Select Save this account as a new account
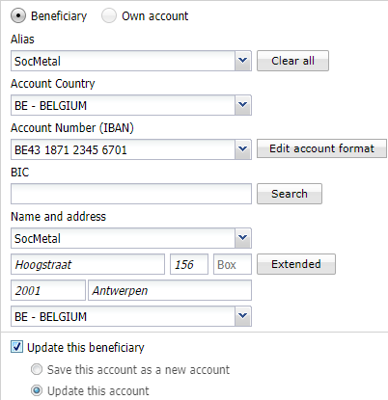This screenshot has width=388, height=400. point(37,369)
